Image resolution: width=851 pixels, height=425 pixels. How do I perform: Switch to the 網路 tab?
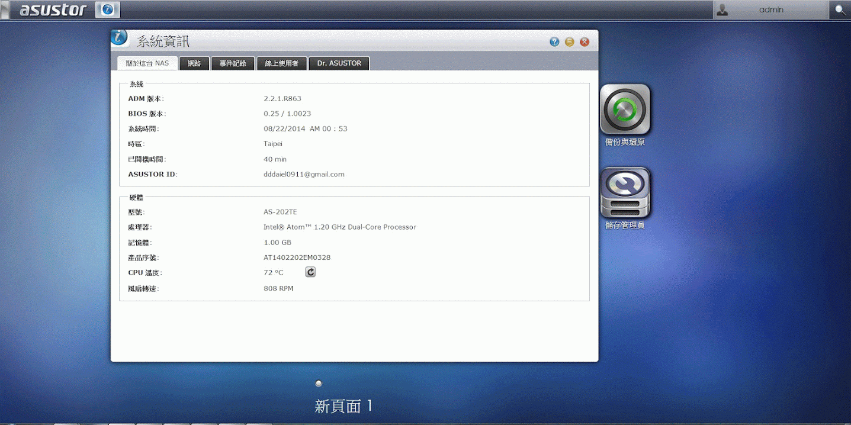click(194, 63)
